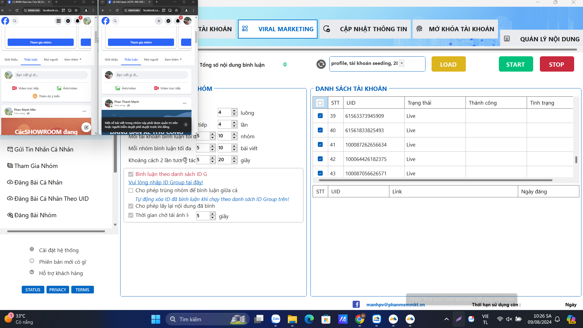Expand the profile category dropdown
The height and width of the screenshot is (328, 583).
402,63
